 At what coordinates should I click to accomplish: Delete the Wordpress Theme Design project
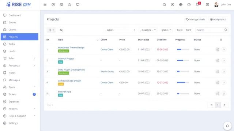224,49
